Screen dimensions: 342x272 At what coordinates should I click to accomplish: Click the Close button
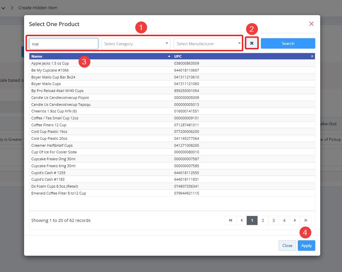[x=287, y=246]
